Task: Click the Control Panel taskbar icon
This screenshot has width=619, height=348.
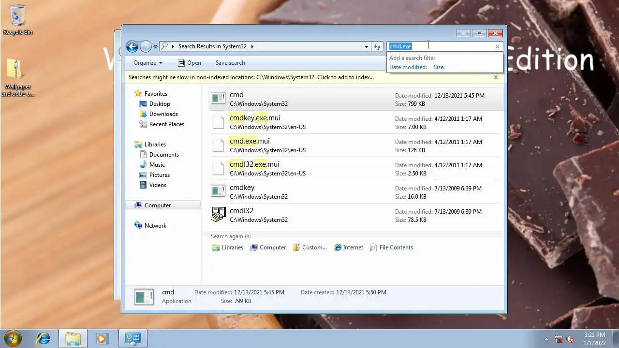Action: click(133, 338)
